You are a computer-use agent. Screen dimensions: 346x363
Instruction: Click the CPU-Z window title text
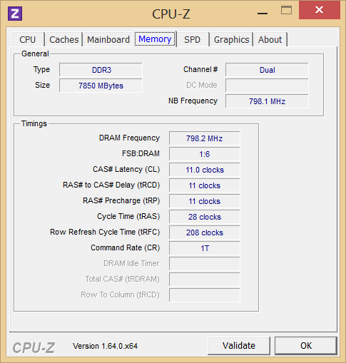tap(171, 14)
